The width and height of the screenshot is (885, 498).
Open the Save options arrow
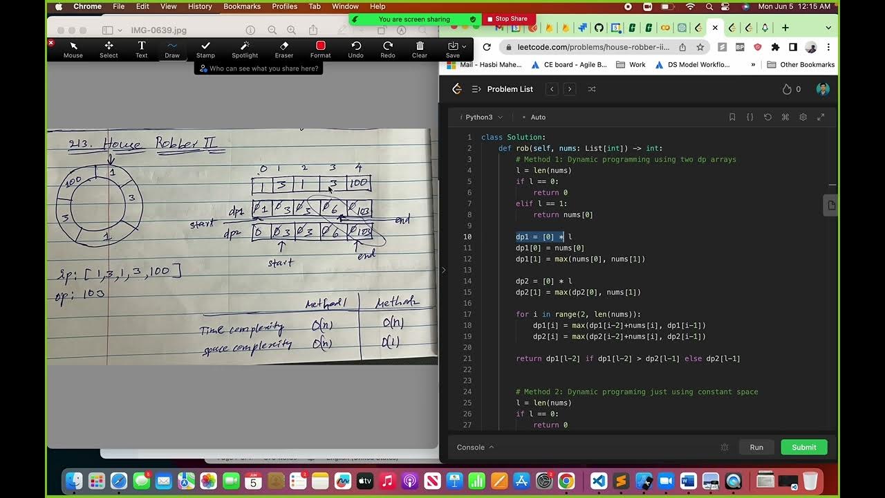pos(465,46)
